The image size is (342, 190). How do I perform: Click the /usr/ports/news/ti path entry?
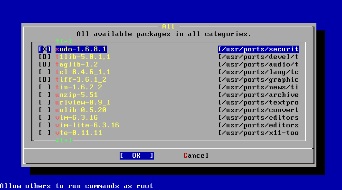coord(258,87)
